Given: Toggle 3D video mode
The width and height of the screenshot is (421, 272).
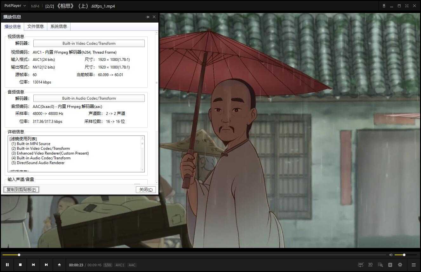Looking at the screenshot, I should click(x=370, y=265).
